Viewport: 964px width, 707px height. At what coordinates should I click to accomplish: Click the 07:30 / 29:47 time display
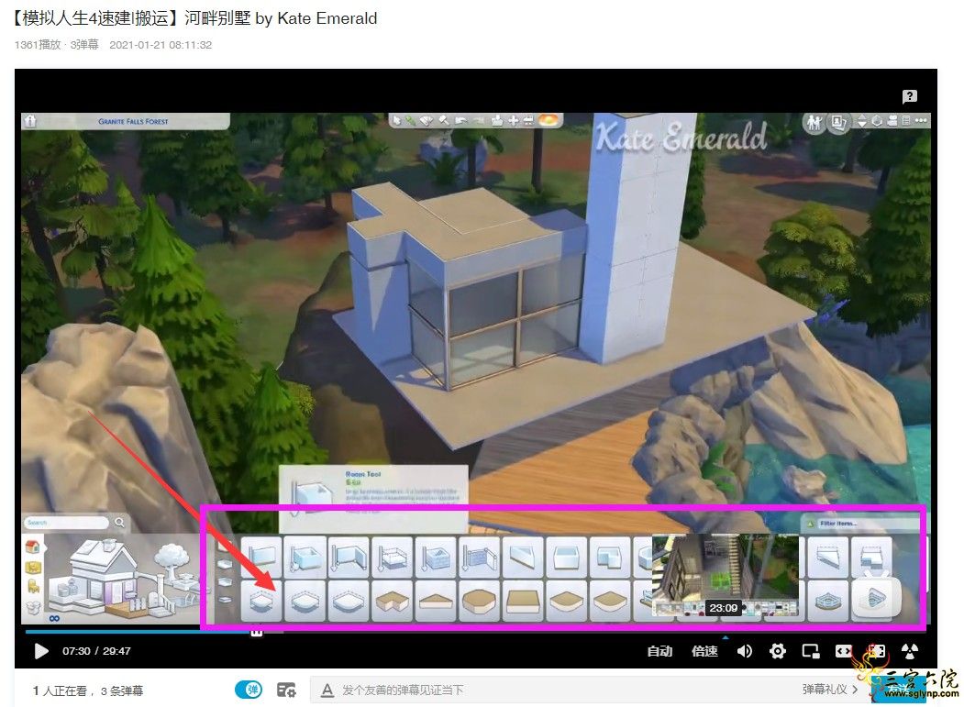coord(96,651)
